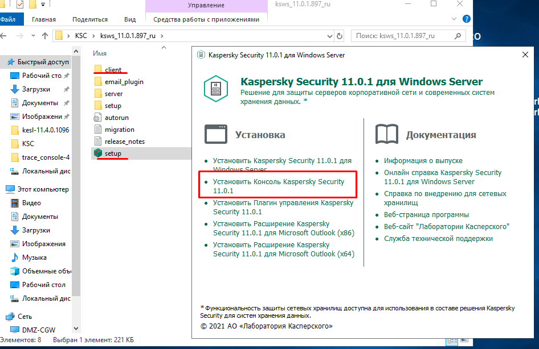This screenshot has height=349, width=539.
Task: Click the Музыка note icon
Action: (15, 257)
